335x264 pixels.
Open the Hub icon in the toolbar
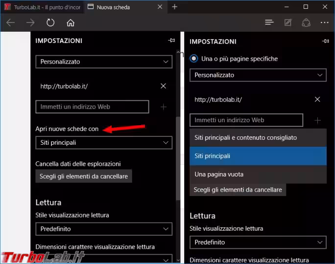point(269,22)
